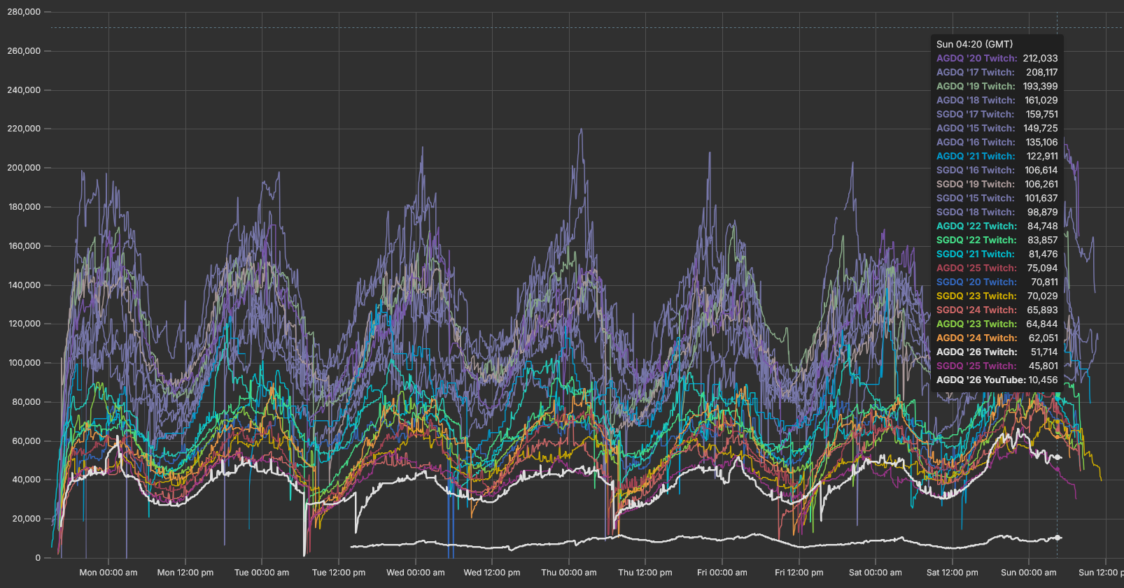Select the "AGDQ '24 Twitch:" tooltip label
Screen dimensions: 1124x588
(x=977, y=338)
